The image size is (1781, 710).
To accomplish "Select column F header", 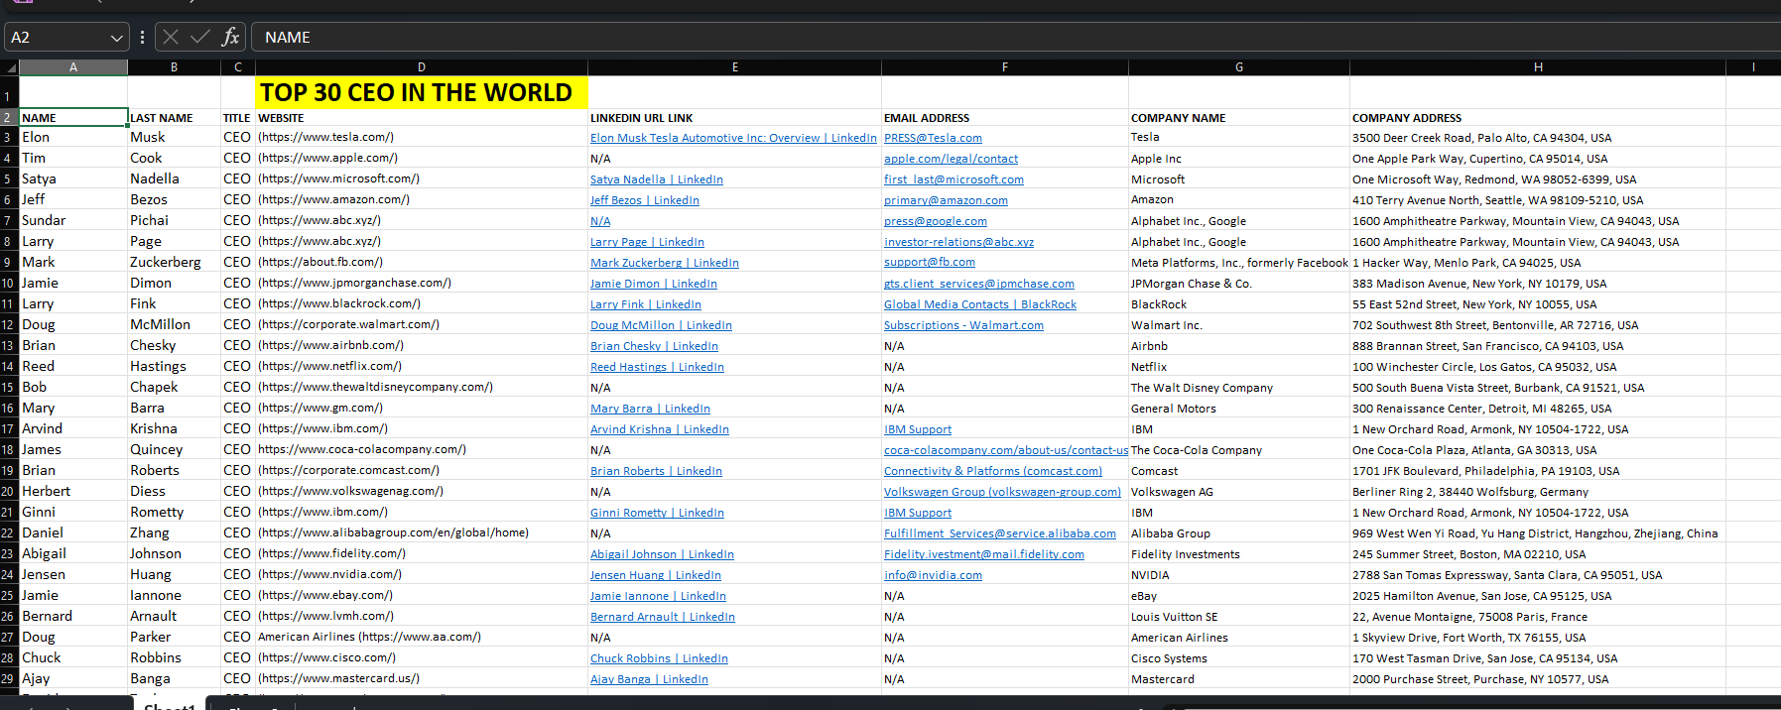I will pyautogui.click(x=1005, y=67).
